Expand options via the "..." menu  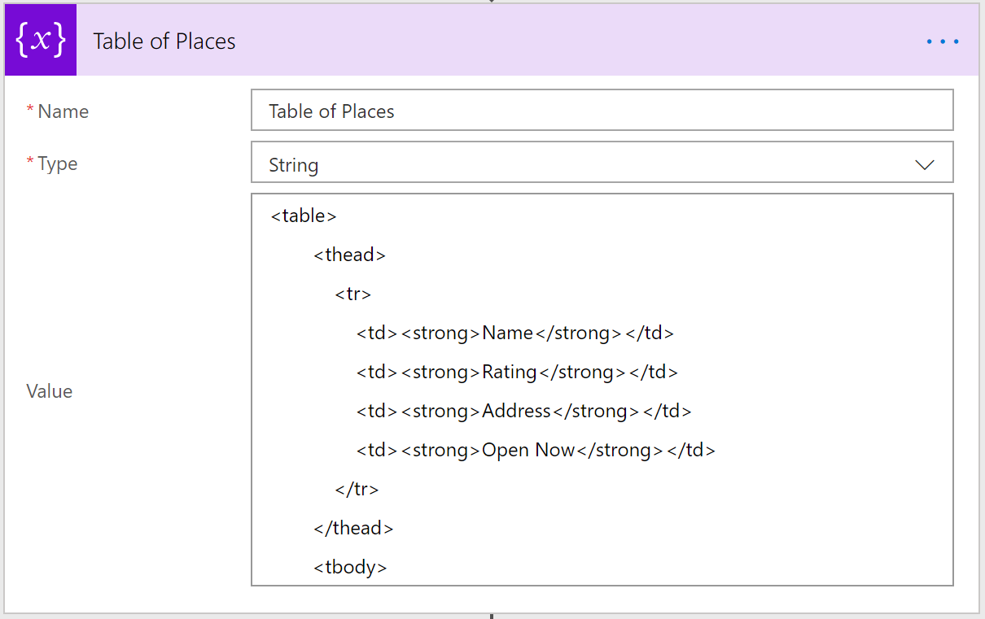(x=942, y=41)
